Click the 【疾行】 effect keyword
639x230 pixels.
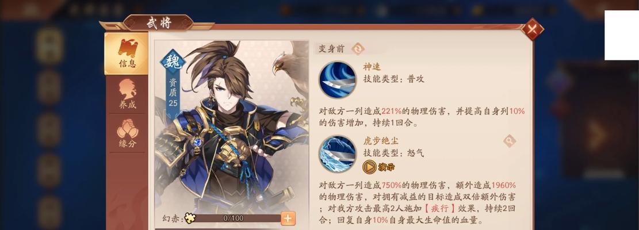coord(439,208)
